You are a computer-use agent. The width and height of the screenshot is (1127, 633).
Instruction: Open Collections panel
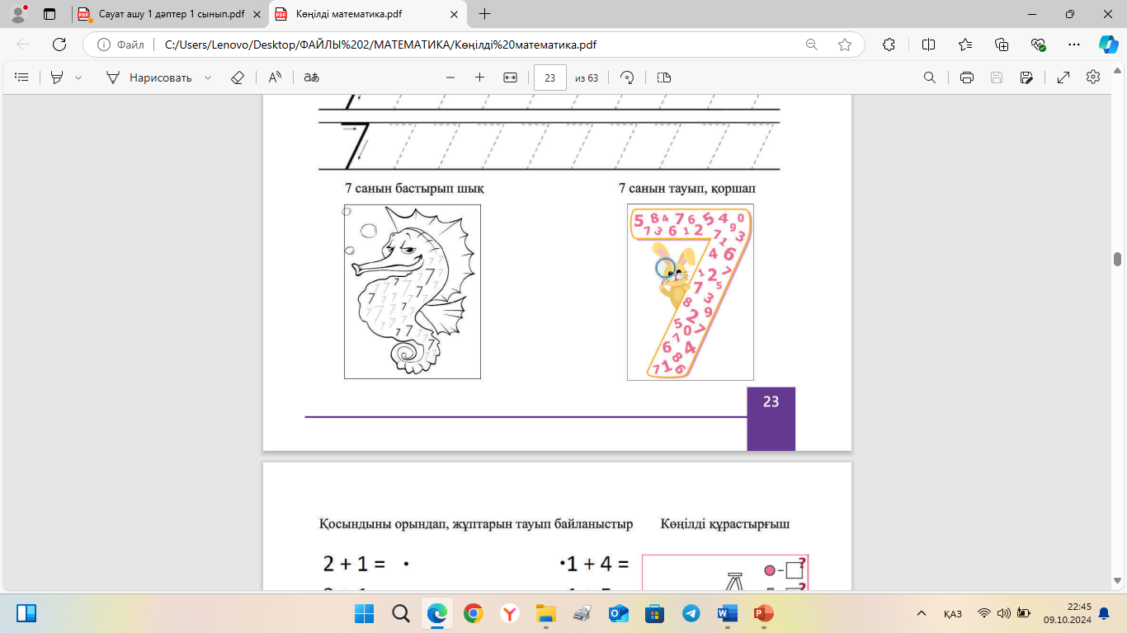click(x=1002, y=45)
